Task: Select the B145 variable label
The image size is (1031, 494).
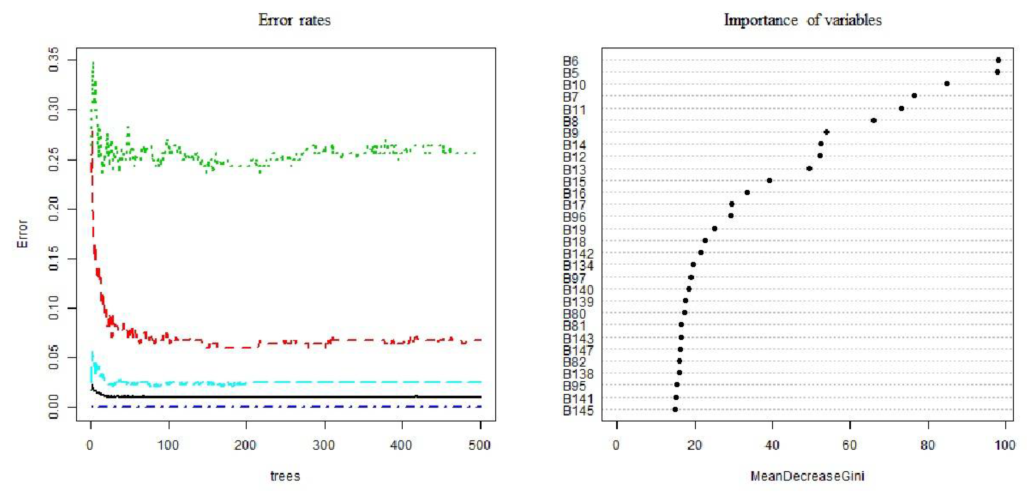Action: 578,411
